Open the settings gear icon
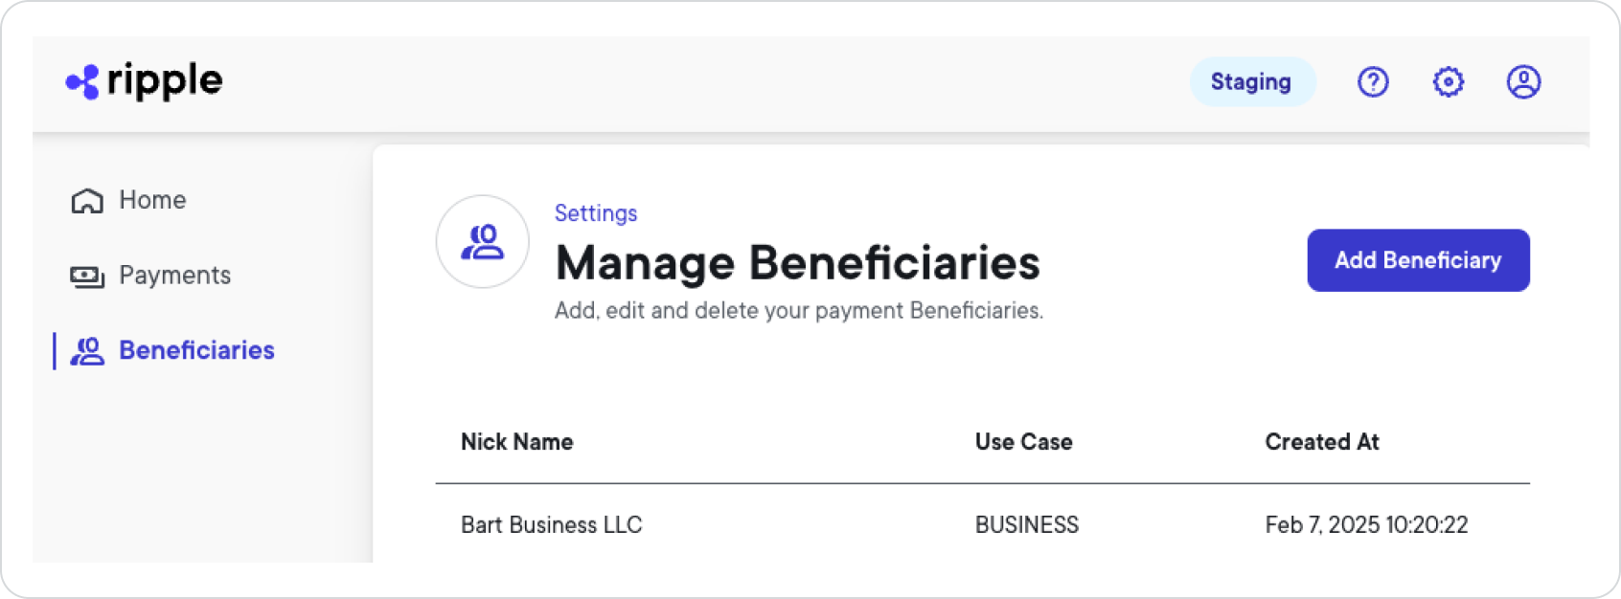The image size is (1621, 599). pyautogui.click(x=1448, y=82)
